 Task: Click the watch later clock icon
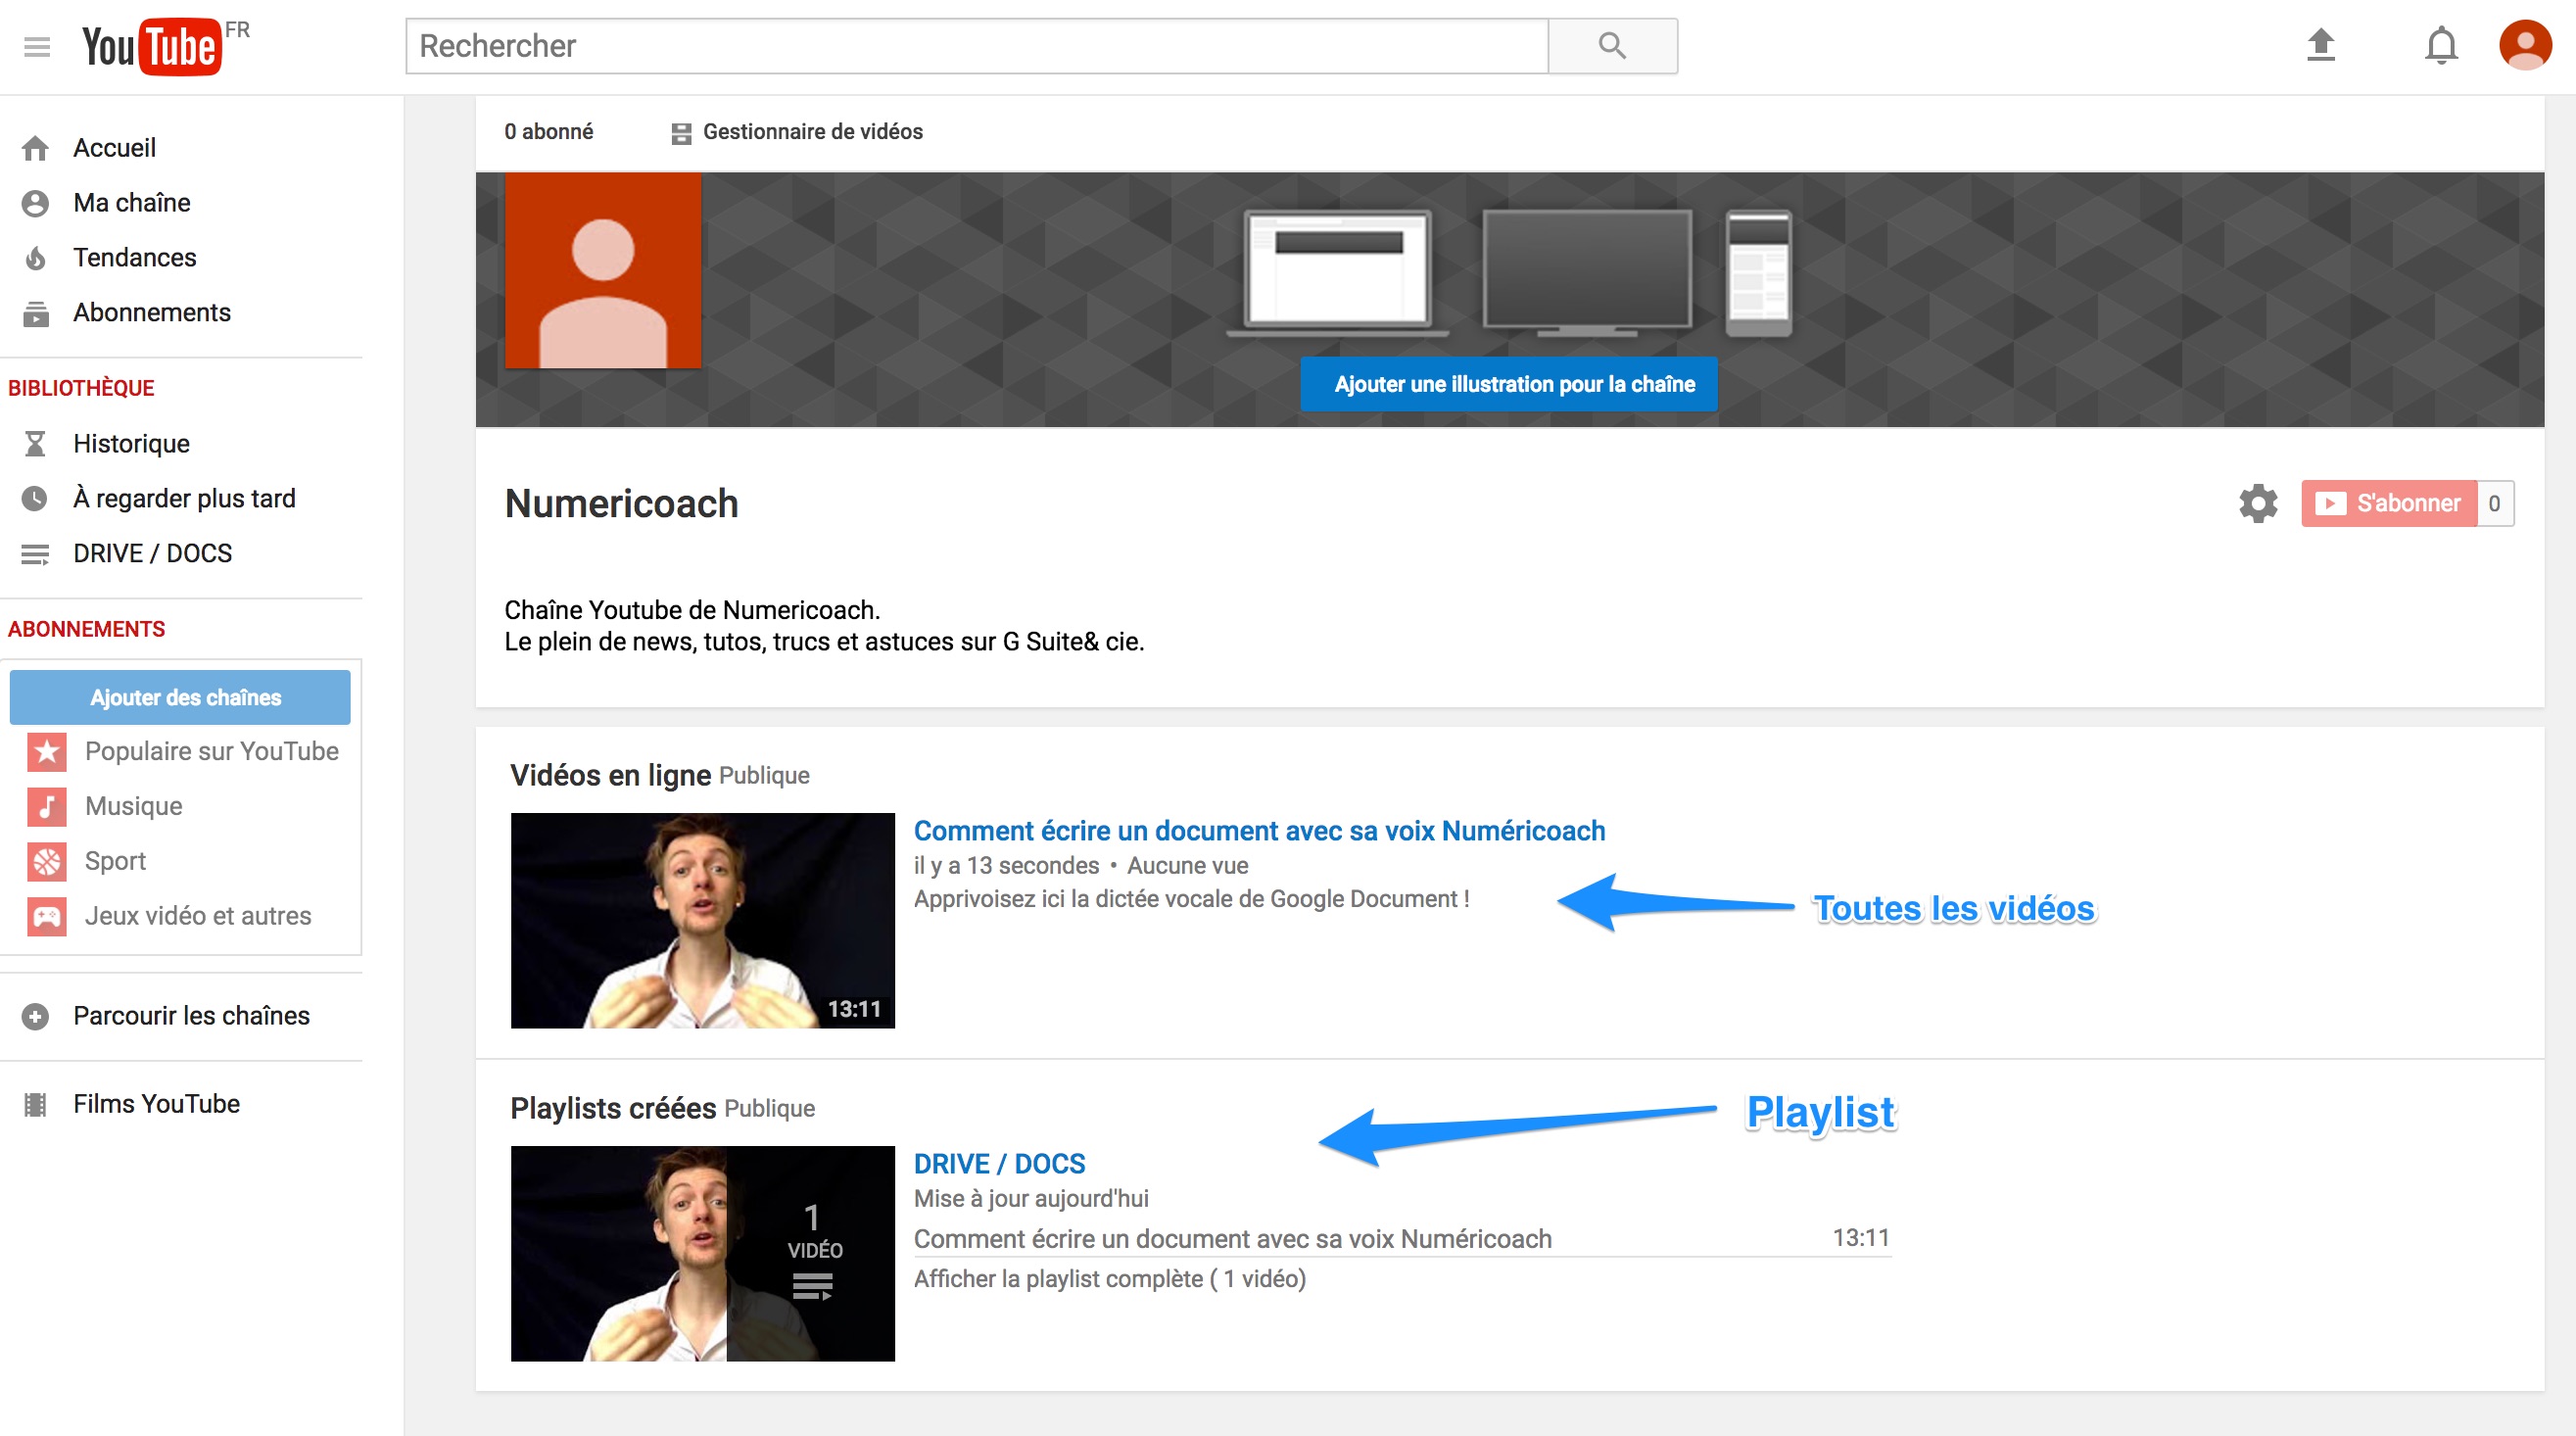pyautogui.click(x=36, y=499)
